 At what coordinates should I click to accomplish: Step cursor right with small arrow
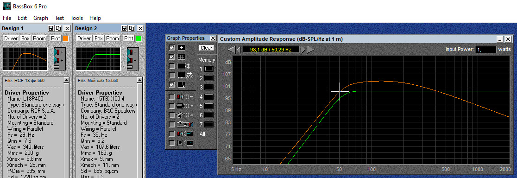(x=304, y=50)
